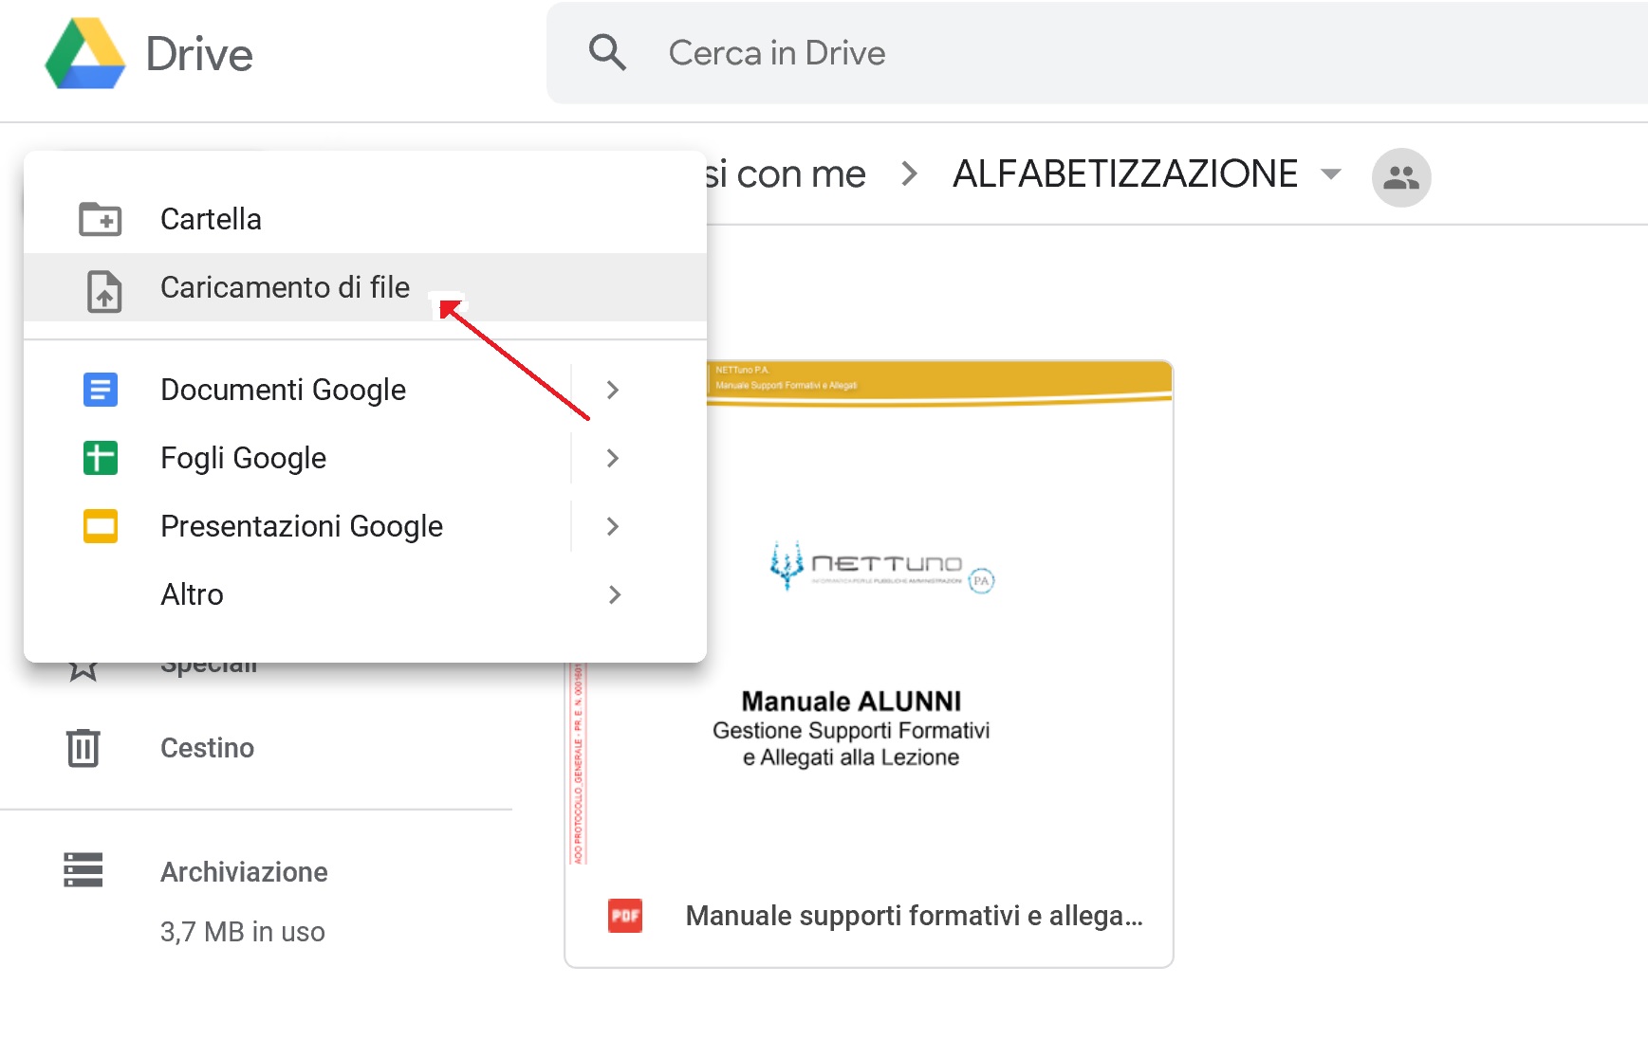Click the new folder icon beside Cartella
Image resolution: width=1648 pixels, height=1057 pixels.
coord(100,219)
